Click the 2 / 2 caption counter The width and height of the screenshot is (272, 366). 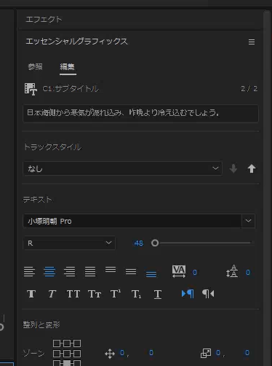click(x=249, y=89)
